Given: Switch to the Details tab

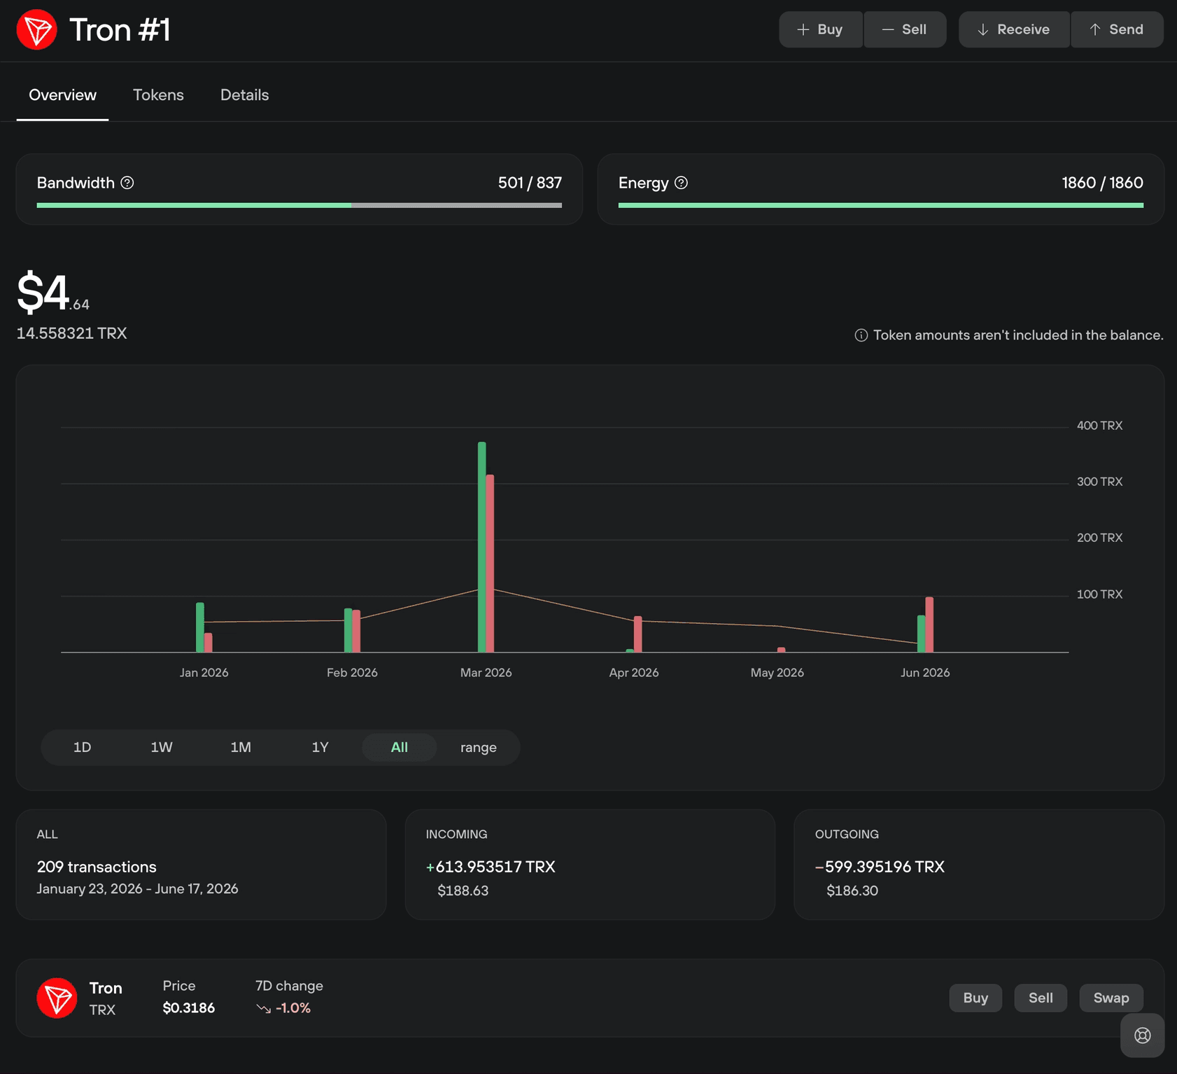Looking at the screenshot, I should (244, 95).
